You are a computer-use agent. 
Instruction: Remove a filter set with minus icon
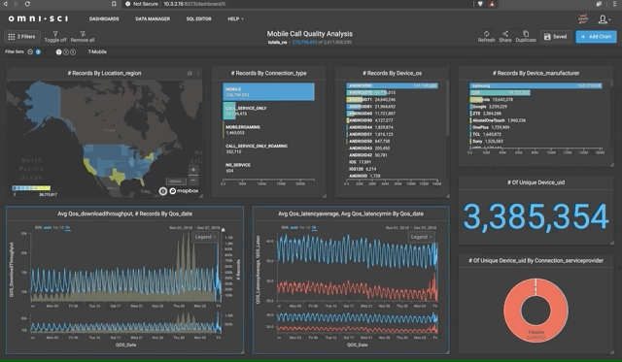[30, 51]
